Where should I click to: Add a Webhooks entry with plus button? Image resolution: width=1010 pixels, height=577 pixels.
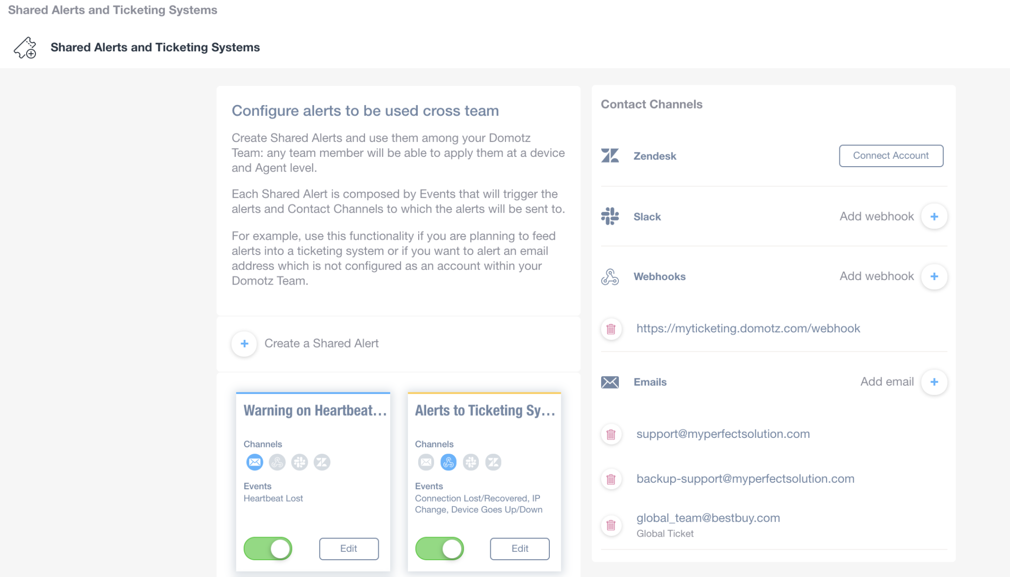click(x=934, y=276)
